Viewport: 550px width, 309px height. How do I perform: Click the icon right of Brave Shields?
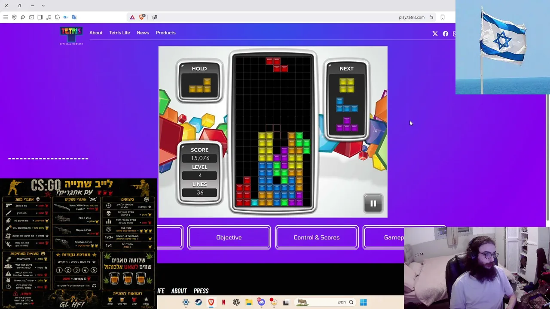point(155,17)
